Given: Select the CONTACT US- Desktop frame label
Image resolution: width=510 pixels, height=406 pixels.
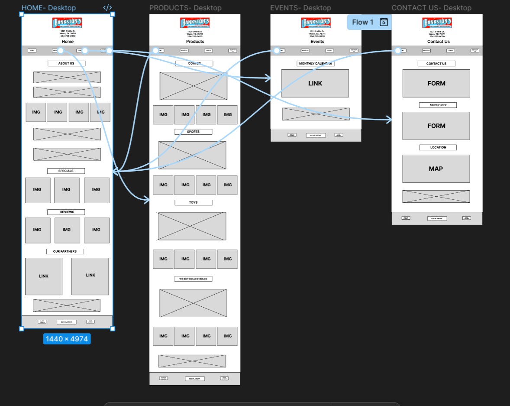Looking at the screenshot, I should 431,8.
